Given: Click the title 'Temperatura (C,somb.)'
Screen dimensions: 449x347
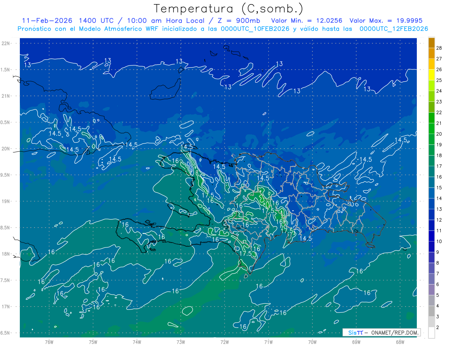Looking at the screenshot, I should 229,9.
